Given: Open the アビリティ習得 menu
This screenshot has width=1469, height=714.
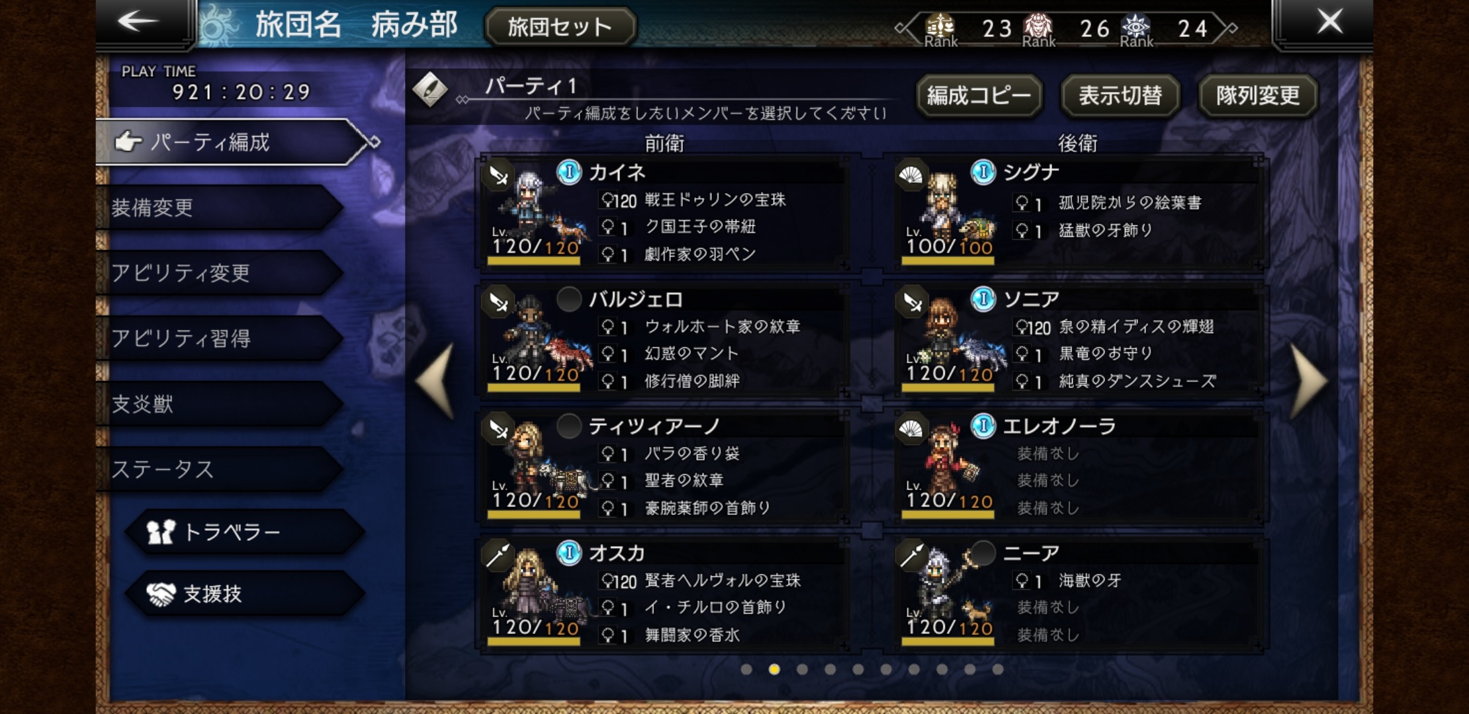Looking at the screenshot, I should click(x=218, y=338).
